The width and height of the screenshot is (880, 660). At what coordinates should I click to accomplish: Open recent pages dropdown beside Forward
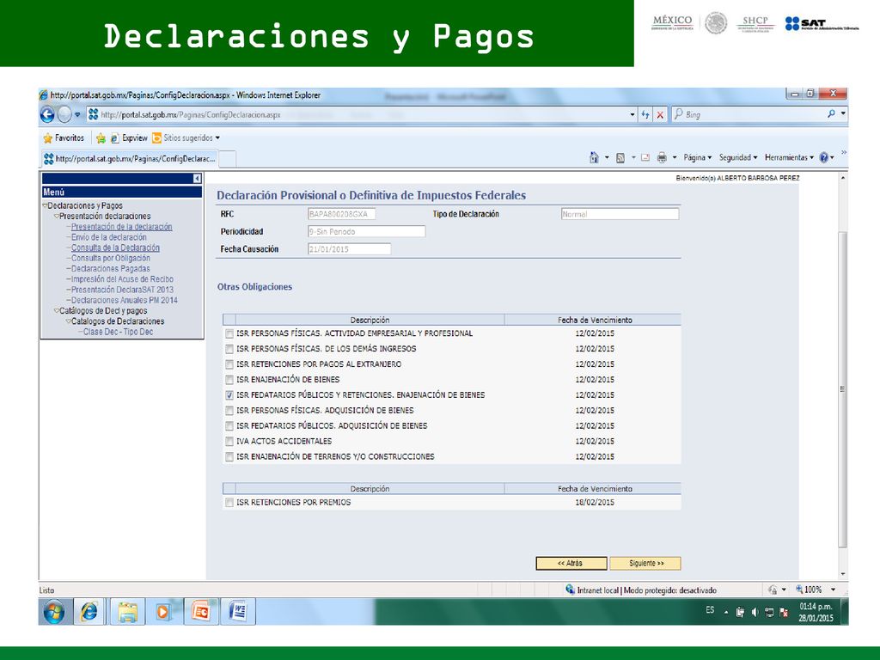point(78,115)
